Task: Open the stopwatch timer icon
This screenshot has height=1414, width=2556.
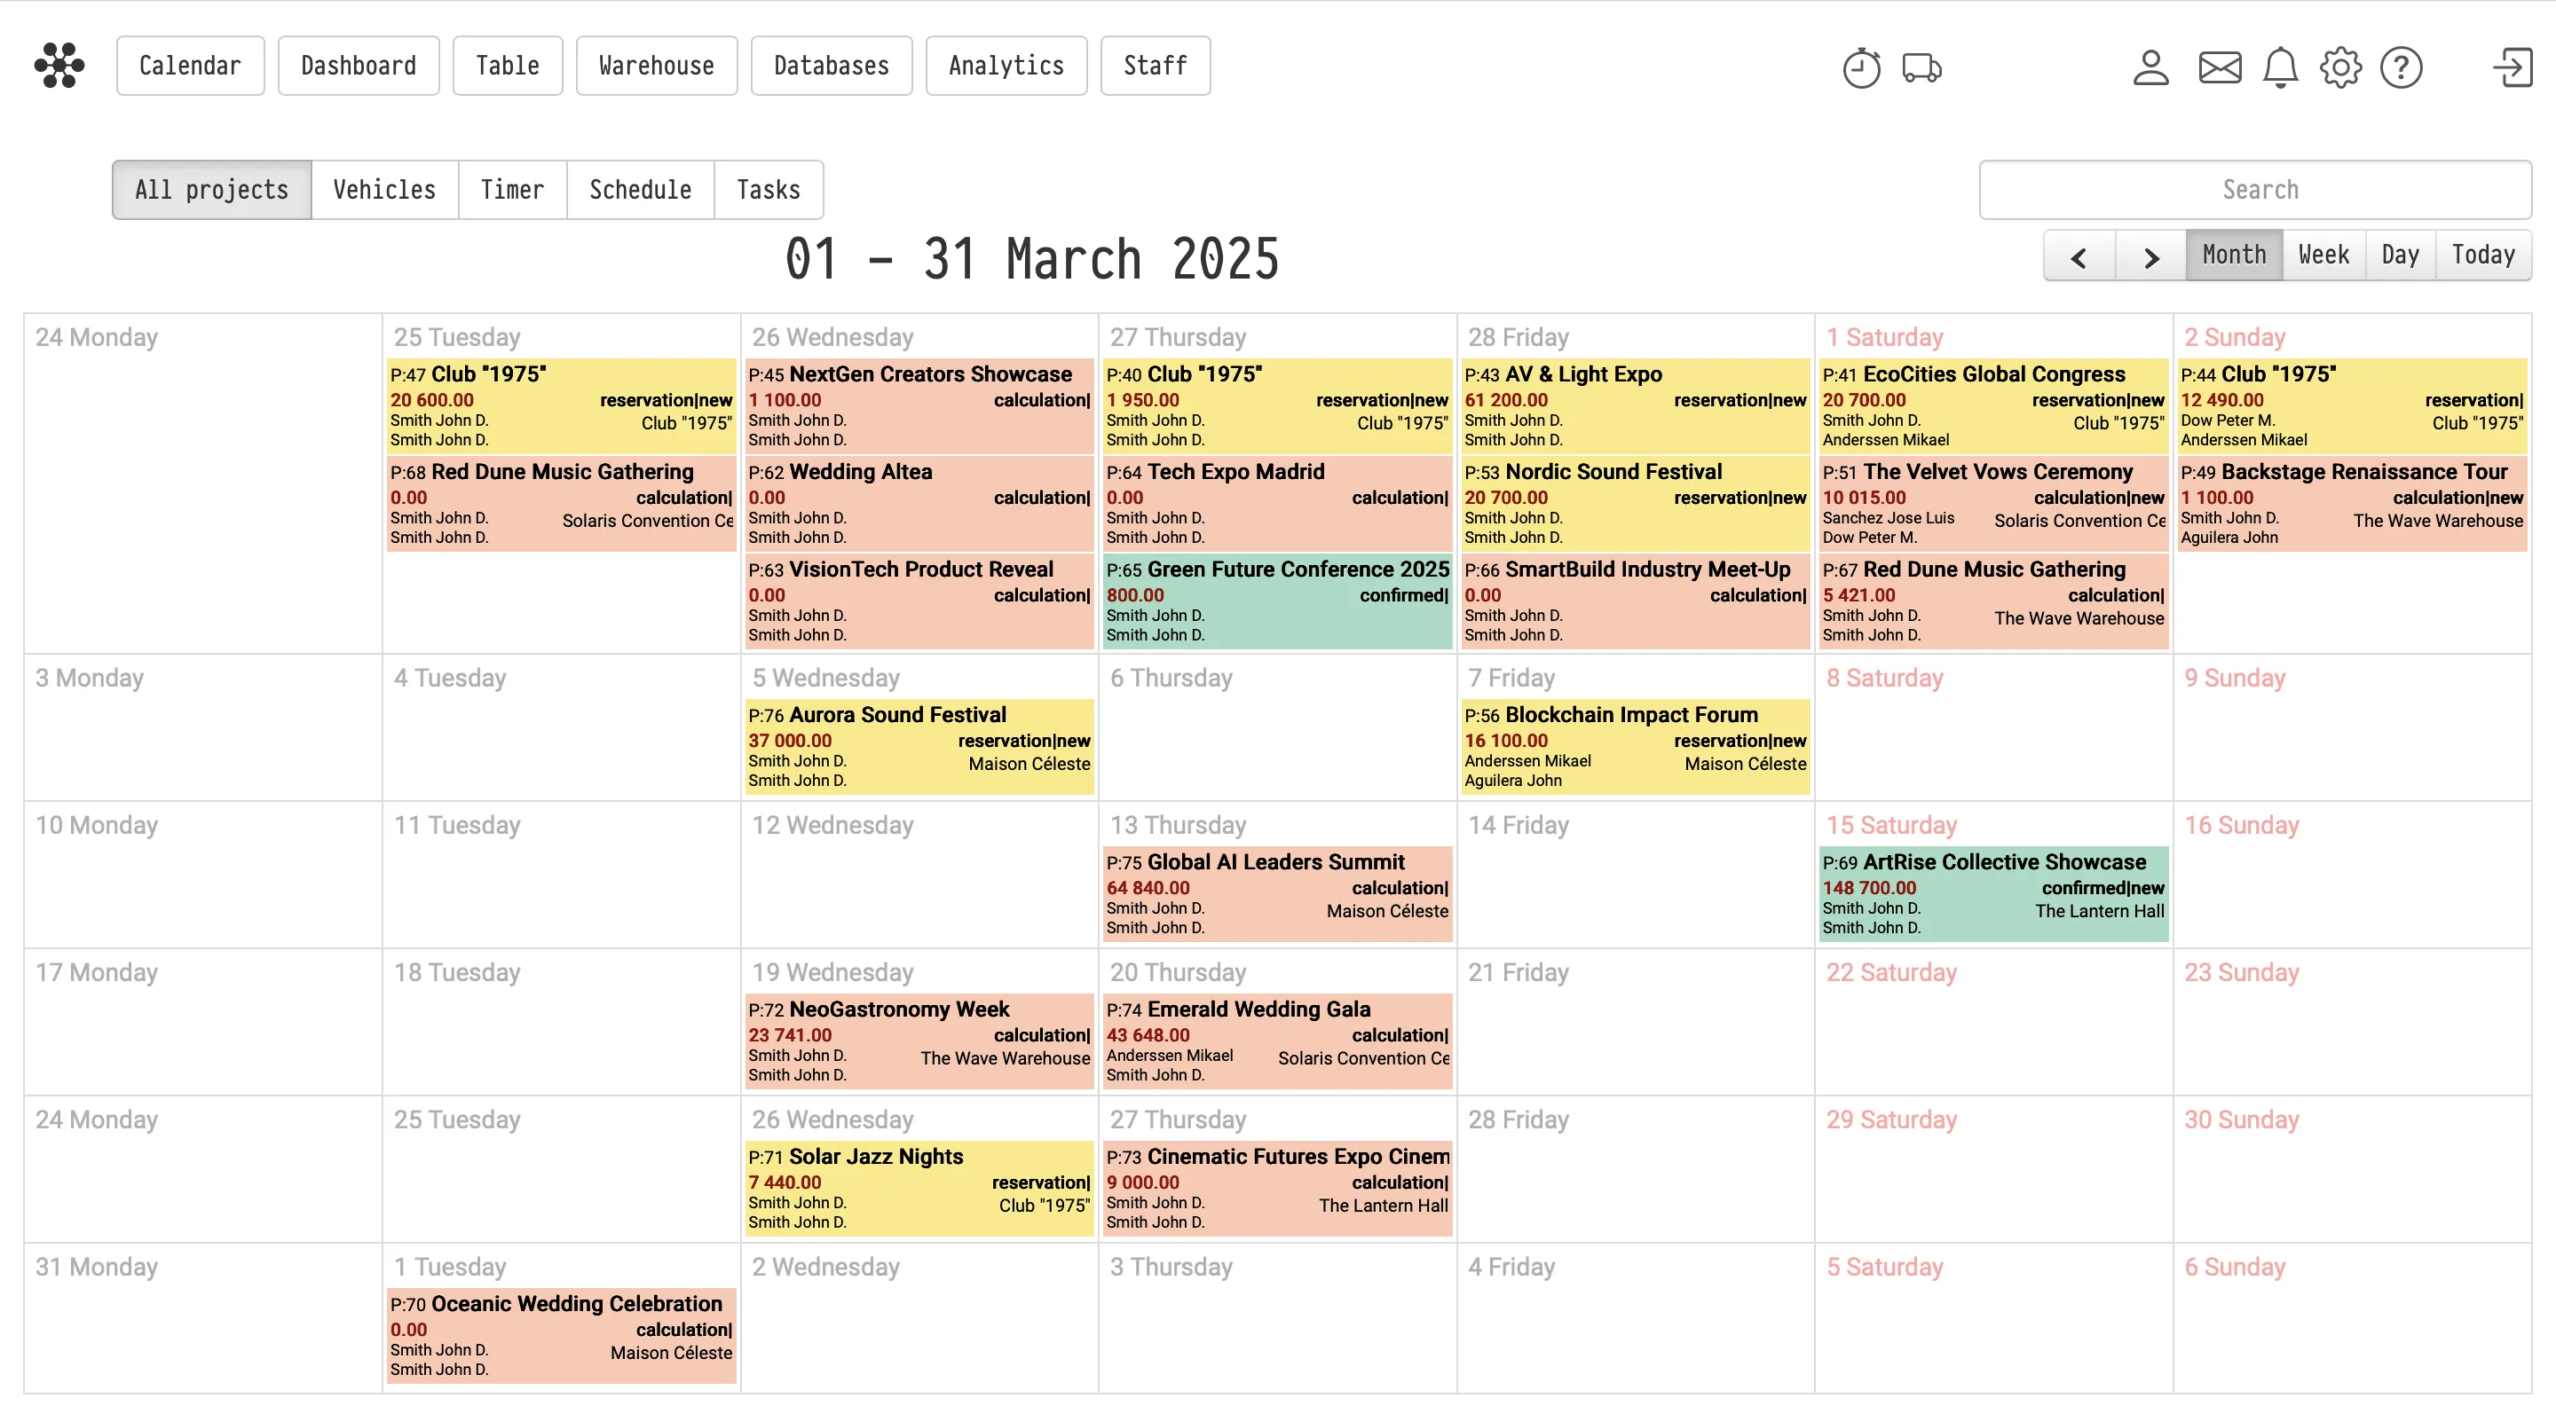Action: [x=1861, y=67]
